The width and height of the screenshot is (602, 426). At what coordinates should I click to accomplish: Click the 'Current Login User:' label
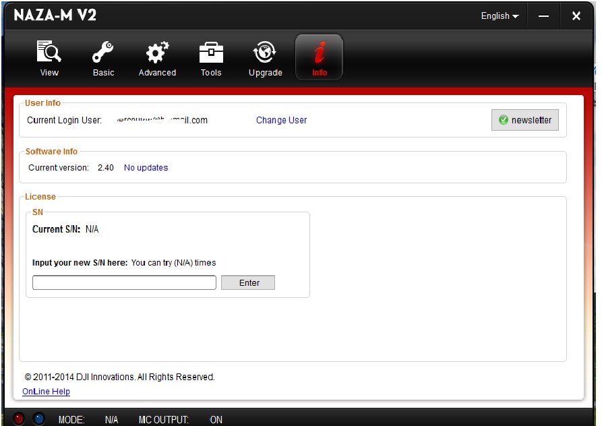tap(65, 120)
